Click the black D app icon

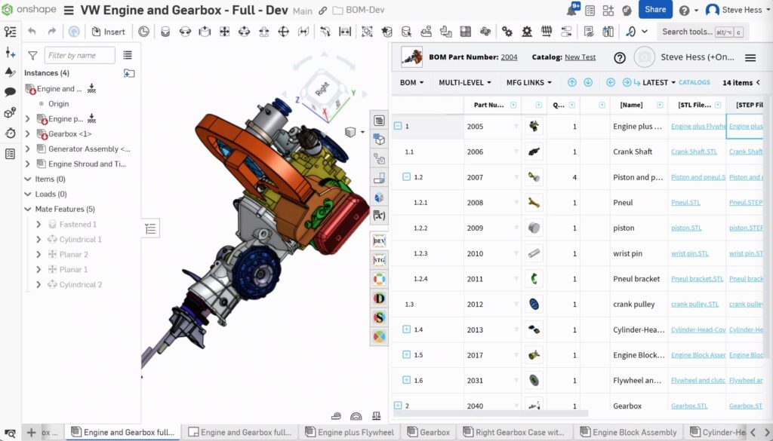point(379,299)
